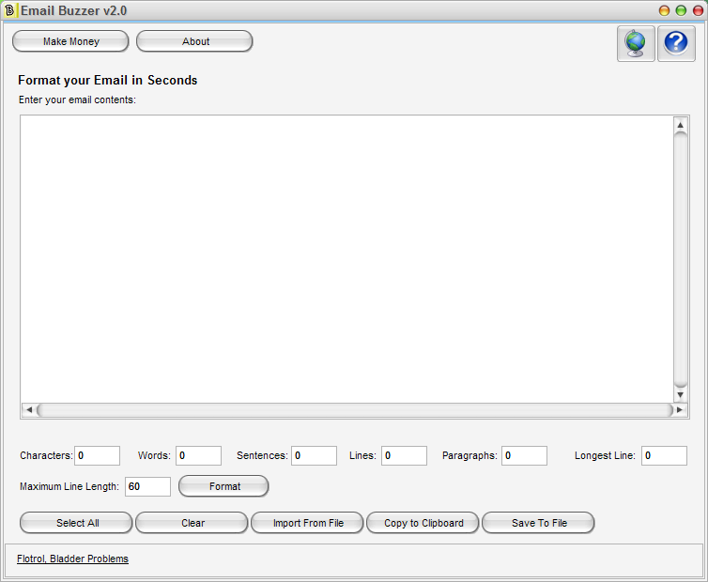Copy formatted email to clipboard
The width and height of the screenshot is (708, 582).
coord(423,523)
